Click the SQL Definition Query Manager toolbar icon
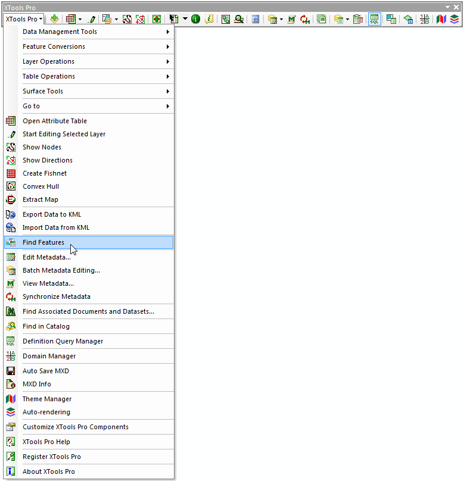 tap(375, 19)
